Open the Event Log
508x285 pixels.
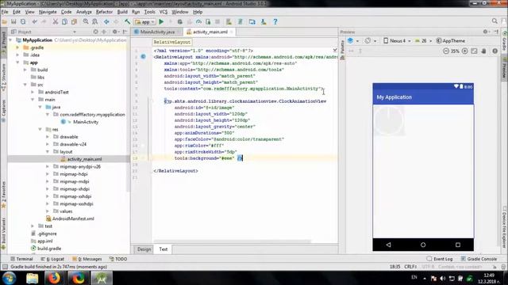pyautogui.click(x=440, y=259)
